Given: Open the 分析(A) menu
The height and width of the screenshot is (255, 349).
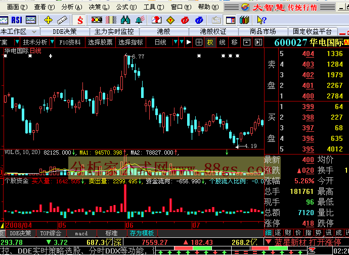Looking at the screenshot, I should point(72,7).
